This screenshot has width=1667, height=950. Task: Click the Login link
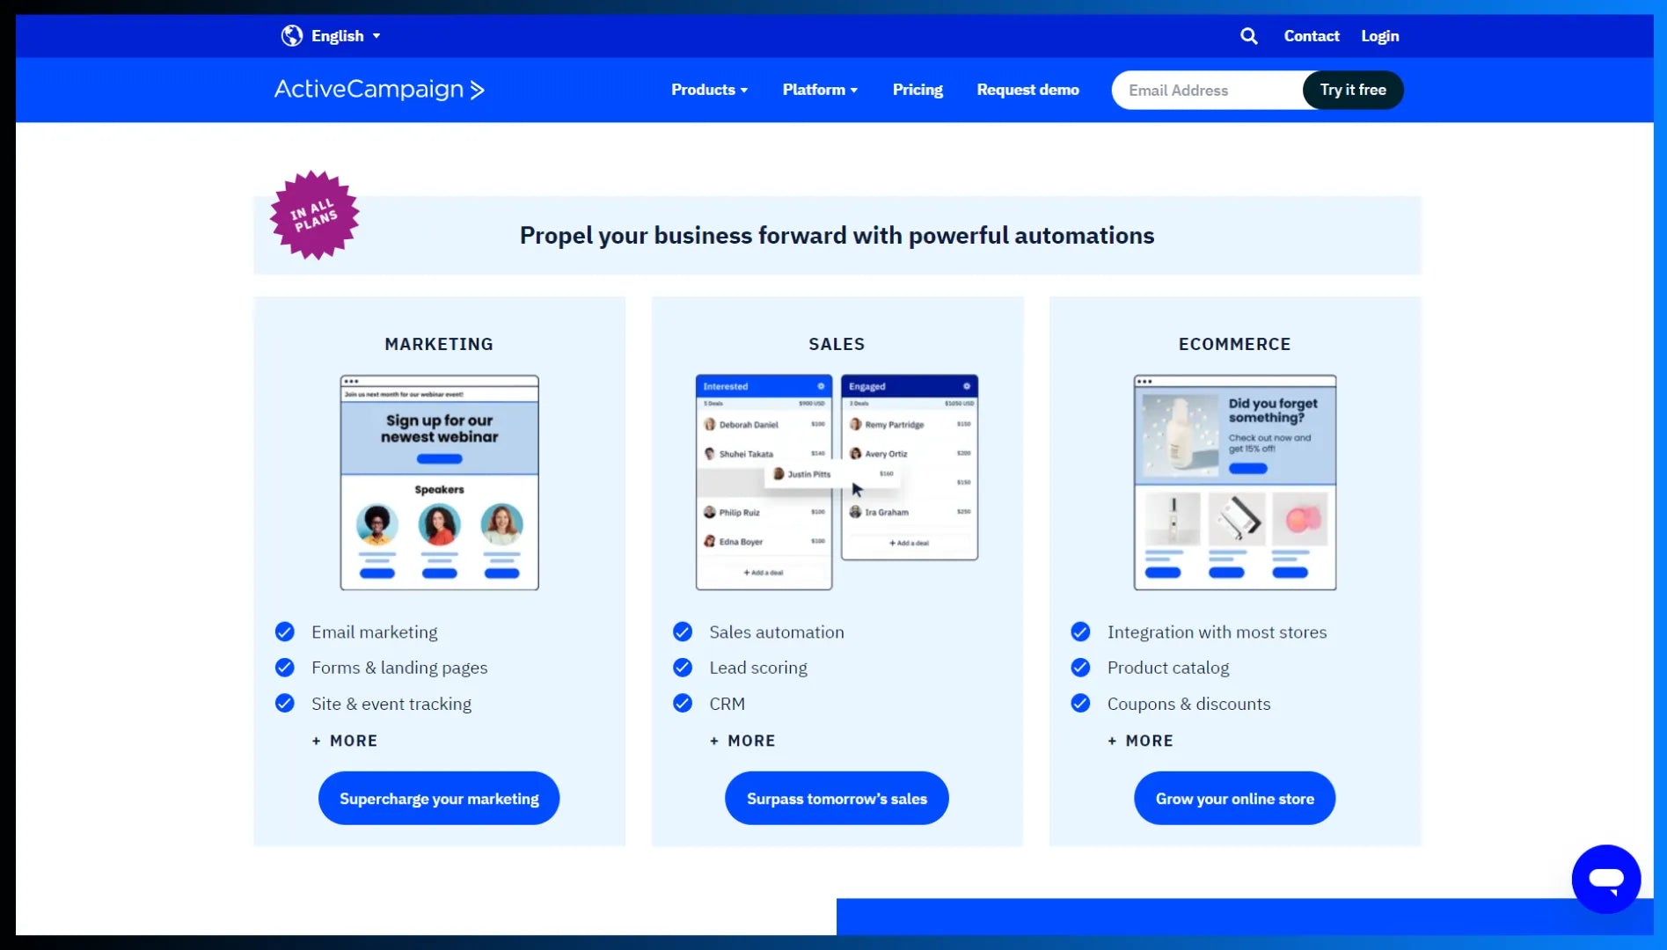coord(1379,36)
